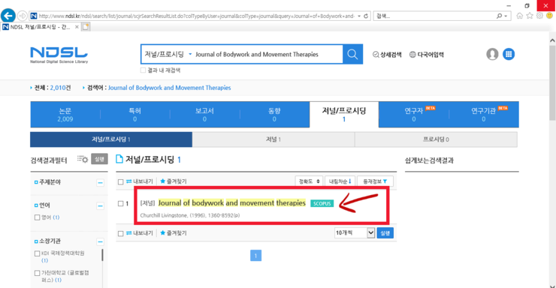The image size is (556, 288).
Task: Collapse 언어 filter section
Action: pyautogui.click(x=101, y=205)
